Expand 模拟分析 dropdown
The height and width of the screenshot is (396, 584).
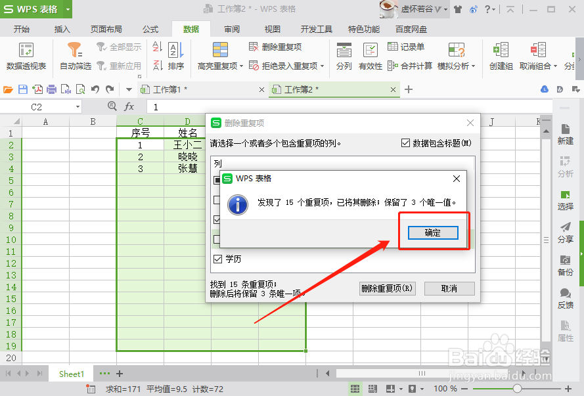[474, 66]
